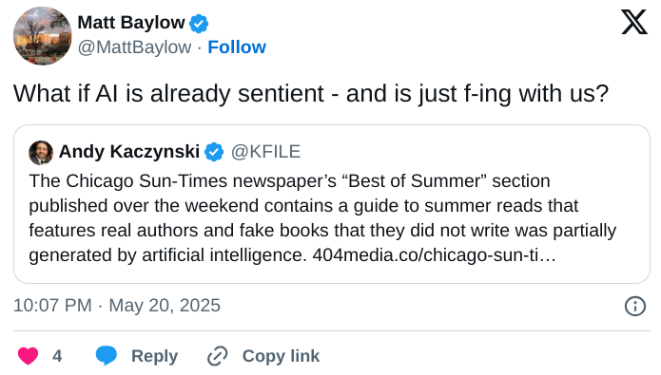Open the @KFILE handle
Image resolution: width=661 pixels, height=375 pixels.
coord(265,152)
